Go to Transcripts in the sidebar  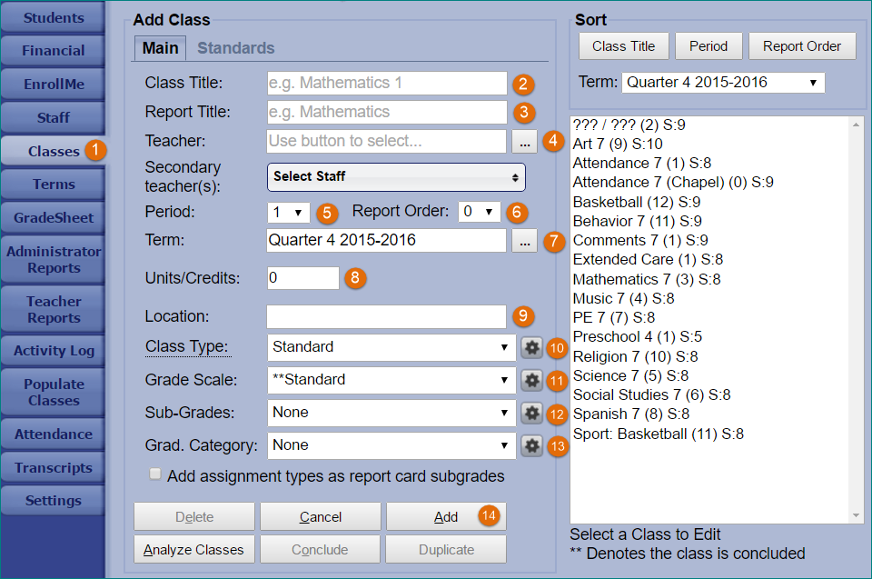(x=53, y=468)
